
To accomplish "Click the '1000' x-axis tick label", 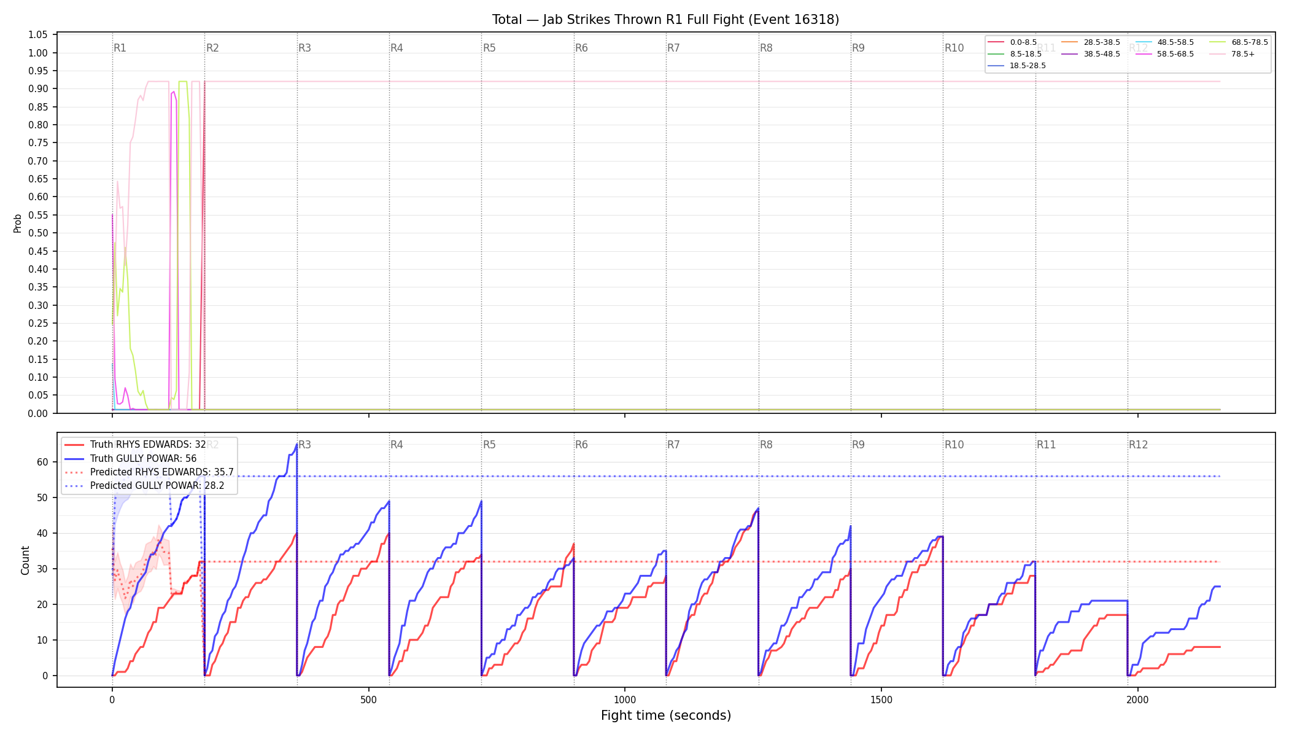I will pyautogui.click(x=625, y=700).
